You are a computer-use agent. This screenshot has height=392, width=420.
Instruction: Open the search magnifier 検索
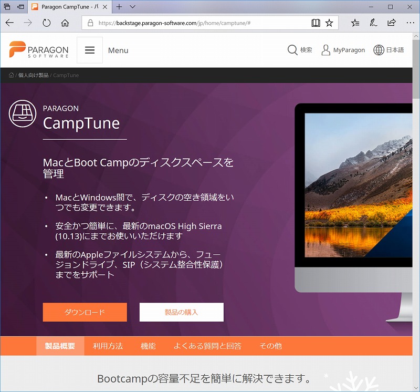click(x=300, y=50)
